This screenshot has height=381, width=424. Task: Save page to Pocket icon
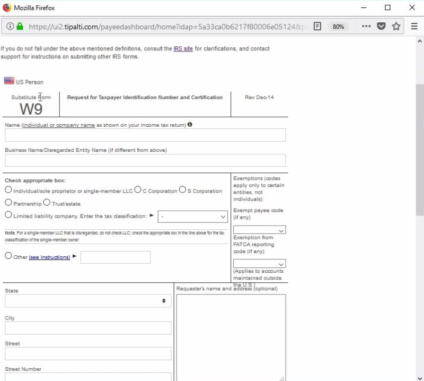point(381,26)
